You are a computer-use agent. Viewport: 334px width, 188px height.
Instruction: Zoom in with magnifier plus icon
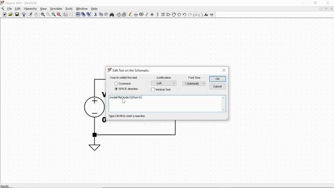pyautogui.click(x=43, y=15)
